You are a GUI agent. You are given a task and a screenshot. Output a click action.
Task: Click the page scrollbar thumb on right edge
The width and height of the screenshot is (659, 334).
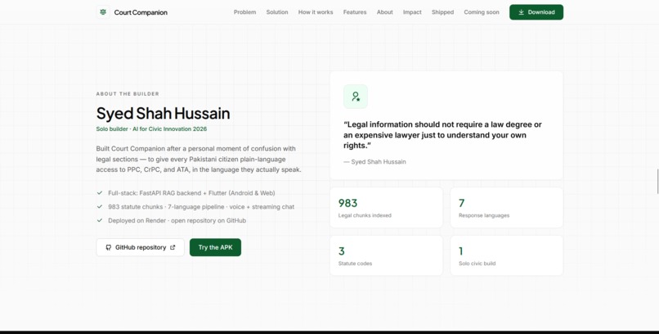click(657, 181)
